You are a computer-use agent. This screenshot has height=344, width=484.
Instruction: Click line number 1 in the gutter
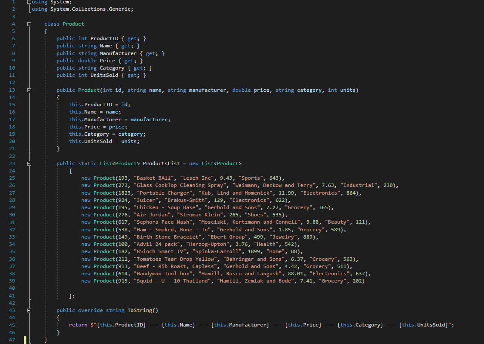pos(13,2)
